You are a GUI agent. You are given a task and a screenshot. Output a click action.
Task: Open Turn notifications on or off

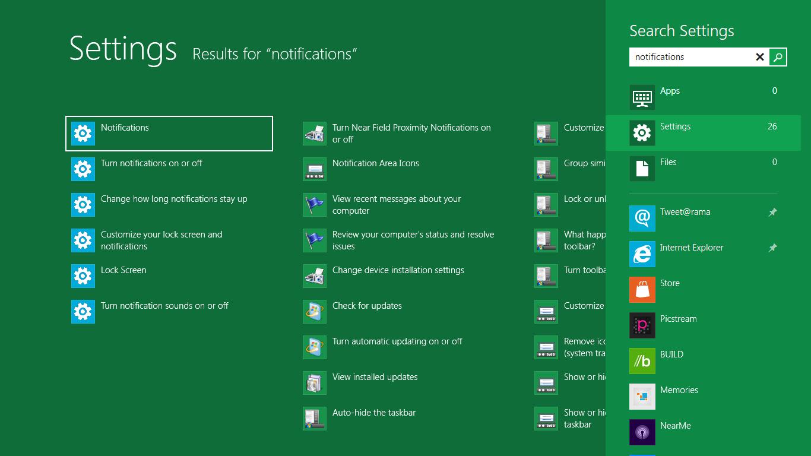point(169,169)
